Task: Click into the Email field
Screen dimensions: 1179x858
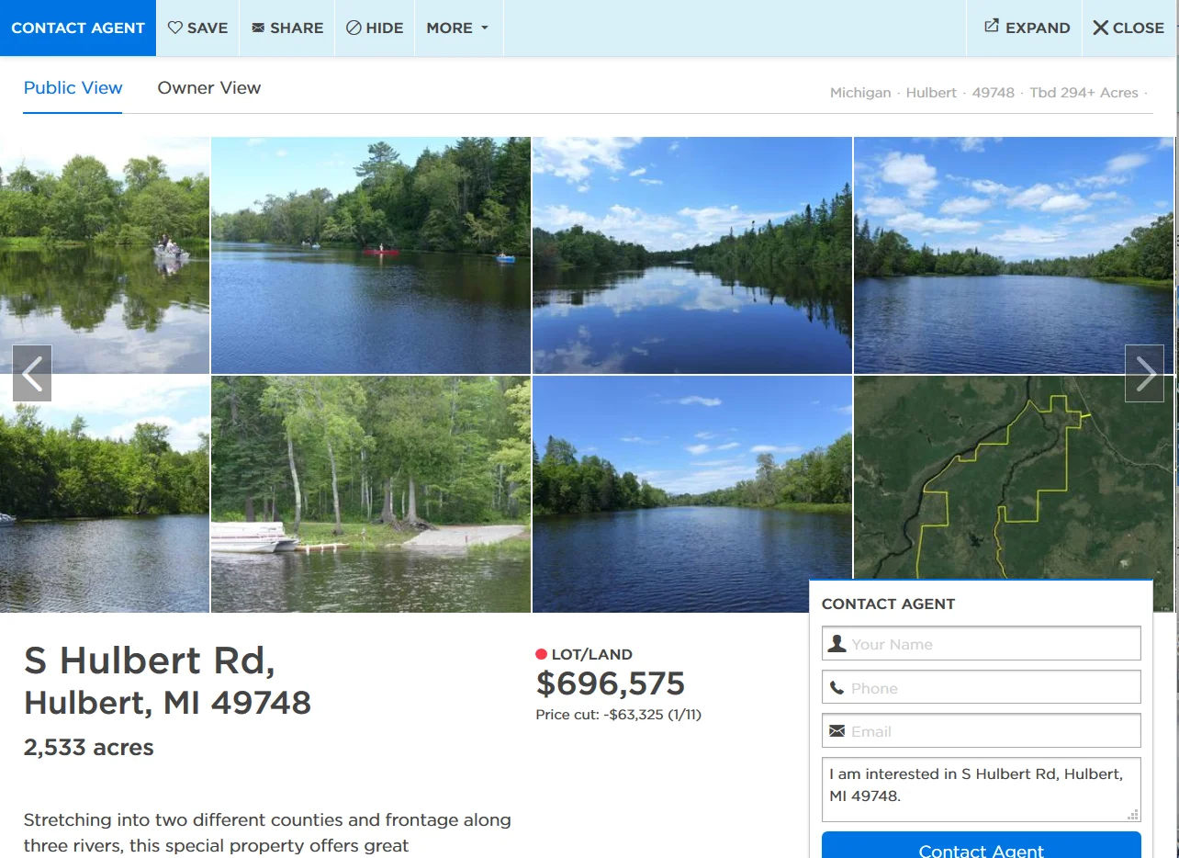Action: pos(981,730)
